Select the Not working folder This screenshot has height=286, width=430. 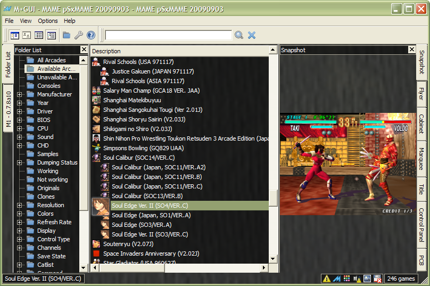52,179
